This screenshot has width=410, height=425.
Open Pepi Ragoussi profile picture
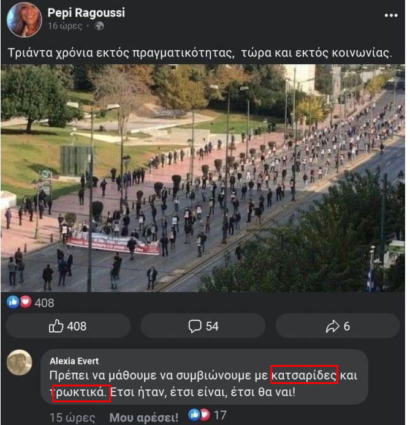coord(25,20)
